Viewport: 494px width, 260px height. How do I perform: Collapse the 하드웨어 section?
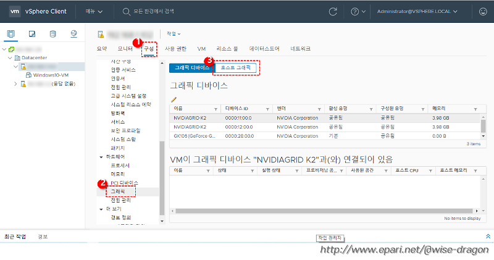coord(101,157)
